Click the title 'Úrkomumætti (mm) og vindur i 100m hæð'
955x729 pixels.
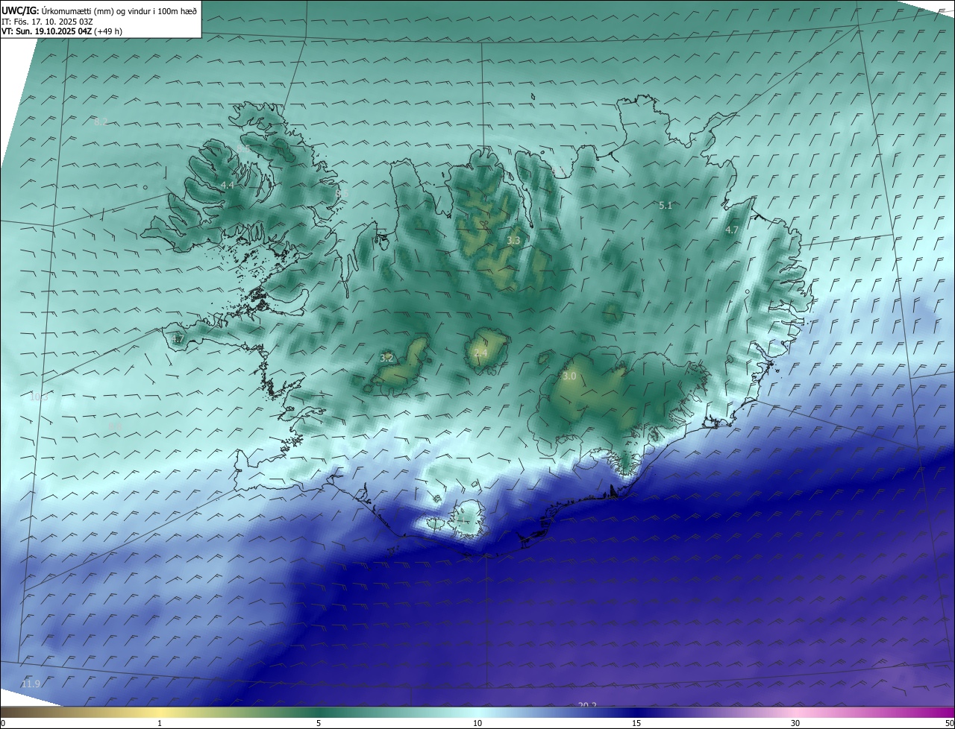(x=119, y=10)
